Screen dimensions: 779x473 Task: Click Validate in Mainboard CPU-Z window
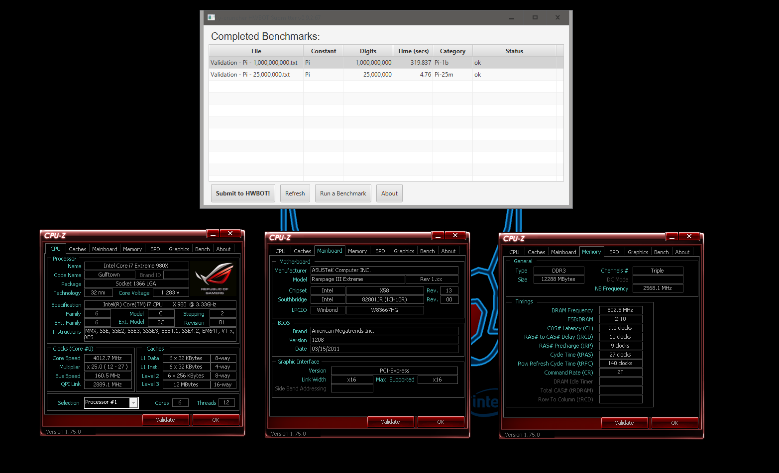click(x=390, y=422)
